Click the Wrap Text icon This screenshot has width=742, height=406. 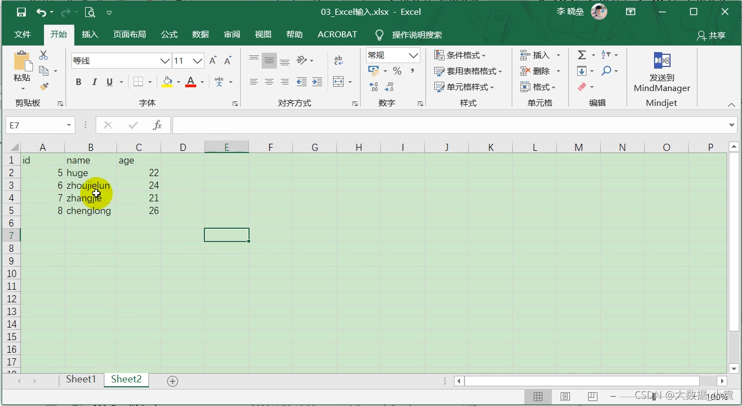(338, 60)
